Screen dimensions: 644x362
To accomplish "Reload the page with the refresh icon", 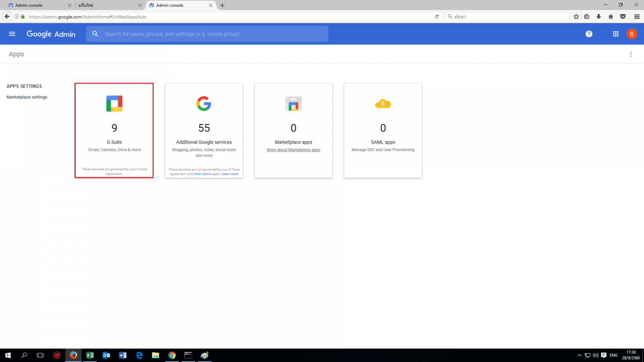I will [x=437, y=16].
